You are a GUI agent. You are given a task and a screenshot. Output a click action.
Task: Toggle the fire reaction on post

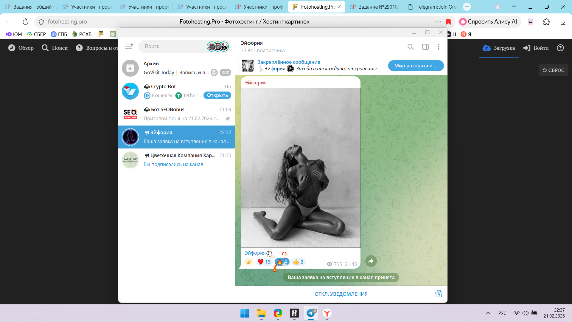click(x=282, y=262)
